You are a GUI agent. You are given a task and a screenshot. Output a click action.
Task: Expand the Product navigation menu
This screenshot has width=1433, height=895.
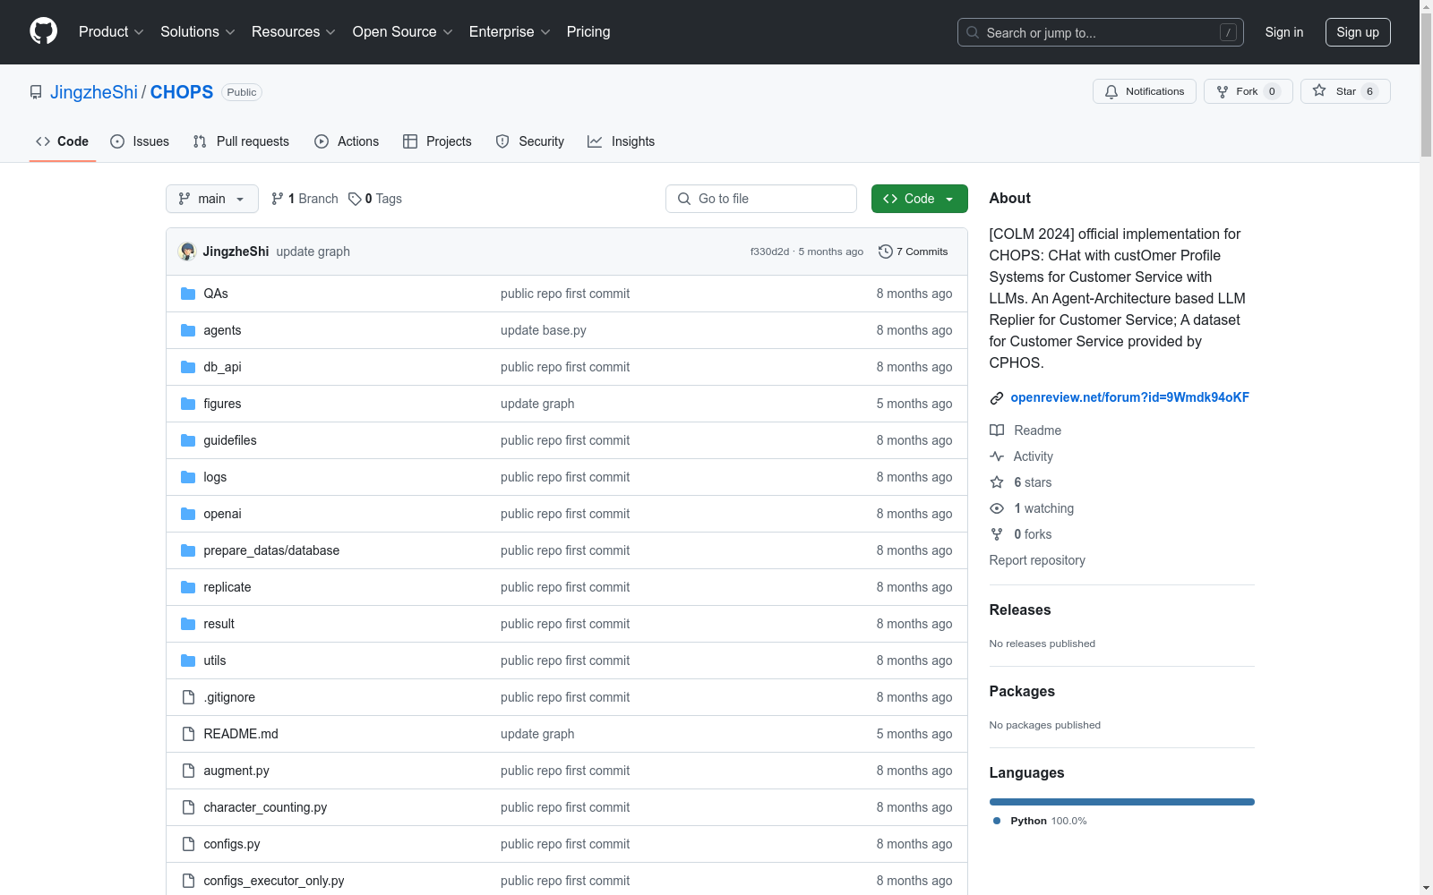pos(111,32)
